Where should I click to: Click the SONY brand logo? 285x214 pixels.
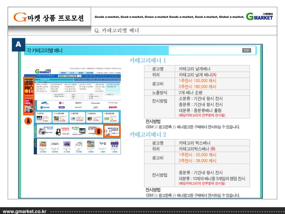tap(78, 103)
